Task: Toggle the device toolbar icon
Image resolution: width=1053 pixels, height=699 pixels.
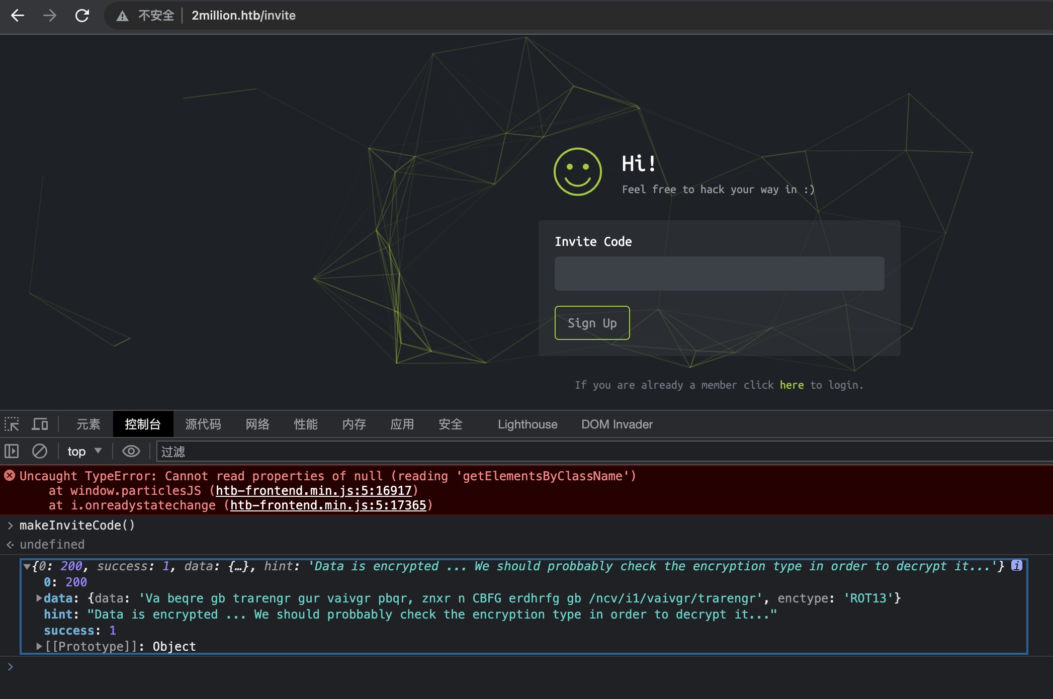Action: (x=40, y=424)
